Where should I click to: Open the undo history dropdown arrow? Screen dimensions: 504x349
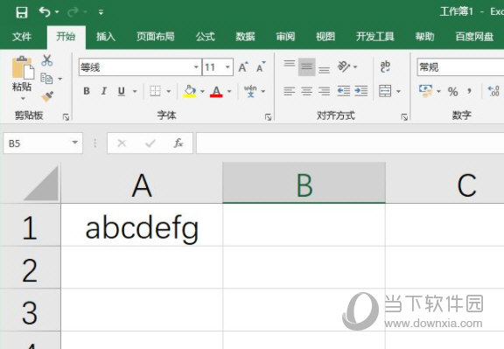point(57,12)
